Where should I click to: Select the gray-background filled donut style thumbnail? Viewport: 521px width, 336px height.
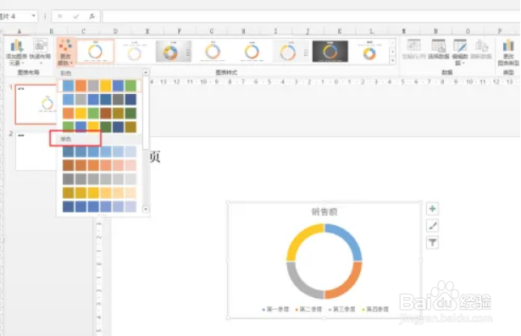point(174,52)
